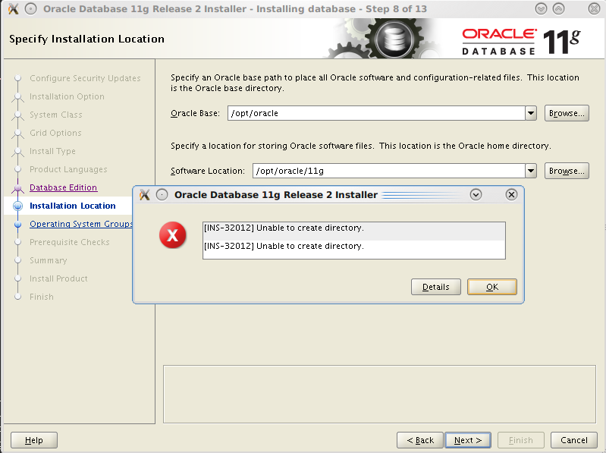The image size is (606, 453).
Task: Click Next to proceed
Action: coord(468,440)
